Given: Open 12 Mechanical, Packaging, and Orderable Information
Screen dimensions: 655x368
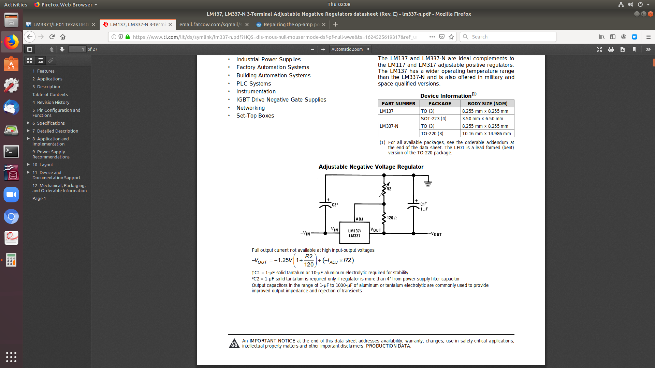Looking at the screenshot, I should pos(60,188).
